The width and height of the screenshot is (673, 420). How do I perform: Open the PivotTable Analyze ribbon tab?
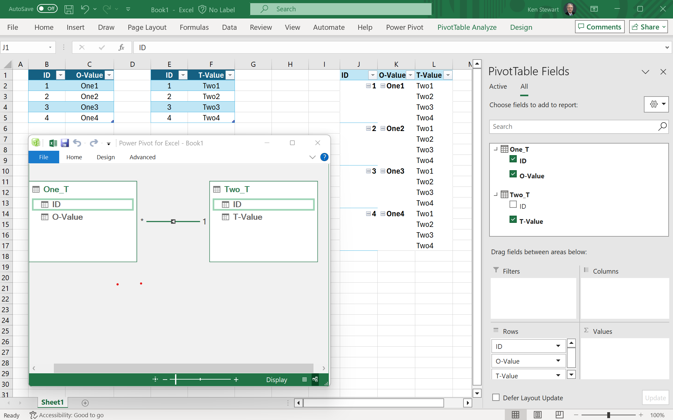click(467, 27)
